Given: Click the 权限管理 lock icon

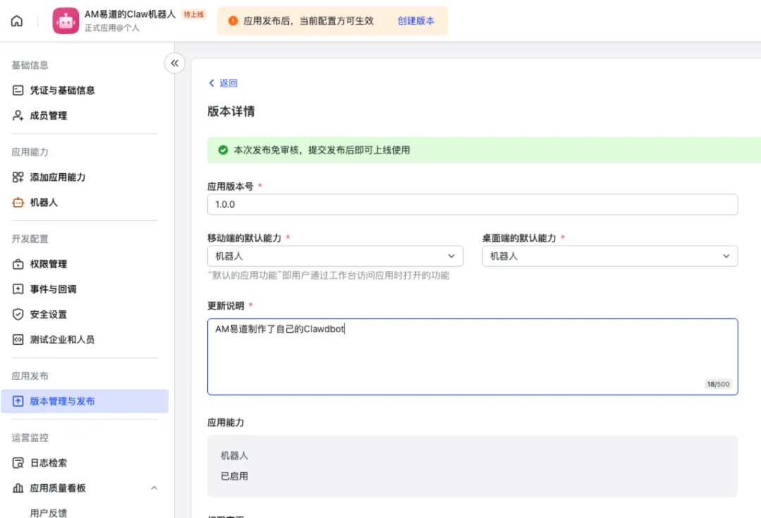Looking at the screenshot, I should (x=18, y=265).
